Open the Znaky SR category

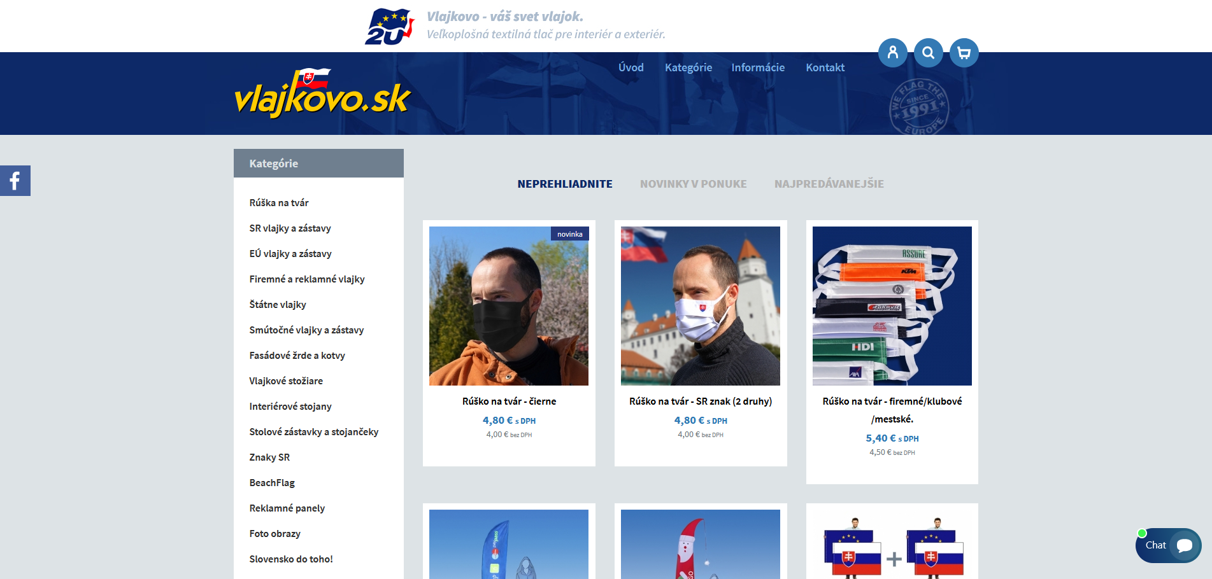pos(269,457)
